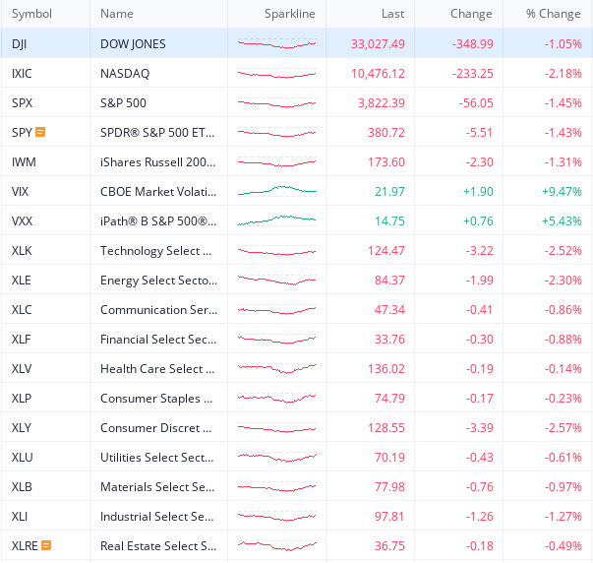Click VXX last price 14.75

point(389,220)
